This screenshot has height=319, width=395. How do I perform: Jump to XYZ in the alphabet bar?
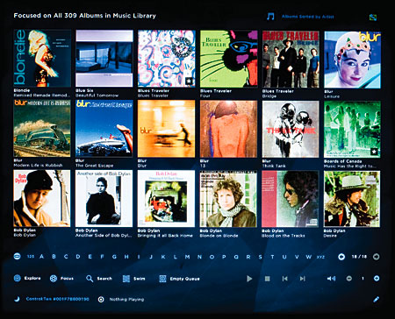point(320,257)
